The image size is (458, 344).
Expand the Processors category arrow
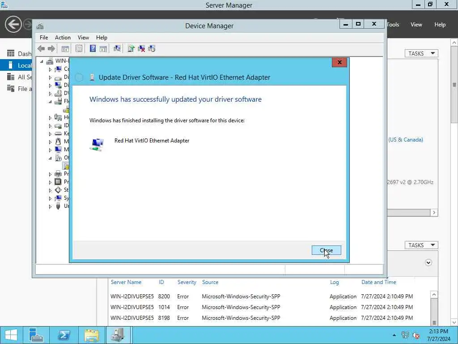pos(50,182)
